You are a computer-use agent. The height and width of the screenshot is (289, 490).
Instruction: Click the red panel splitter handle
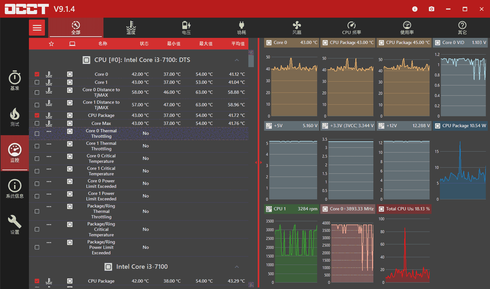coord(258,162)
